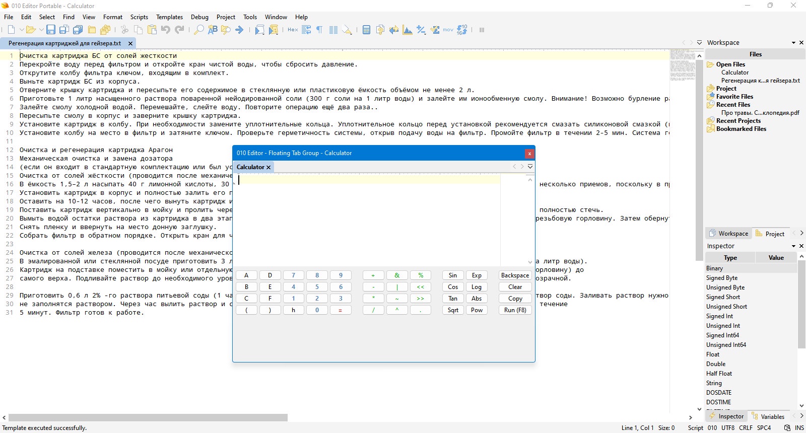Image resolution: width=806 pixels, height=433 pixels.
Task: Close the Calculator tab
Action: click(x=268, y=167)
